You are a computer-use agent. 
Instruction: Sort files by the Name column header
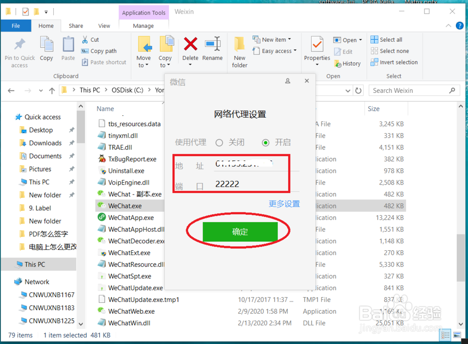click(x=105, y=109)
